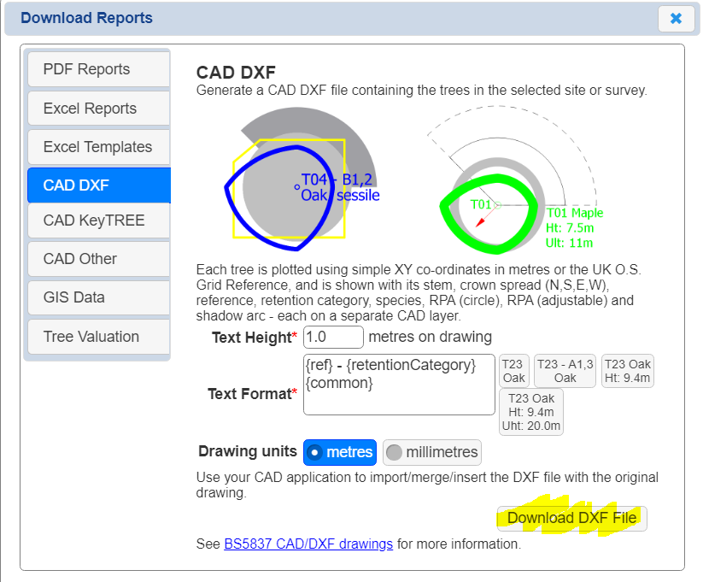This screenshot has height=582, width=703.
Task: Select metres as drawing units
Action: point(339,452)
